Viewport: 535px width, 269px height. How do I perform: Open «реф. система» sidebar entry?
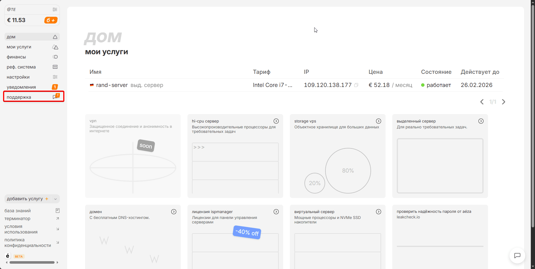click(21, 67)
